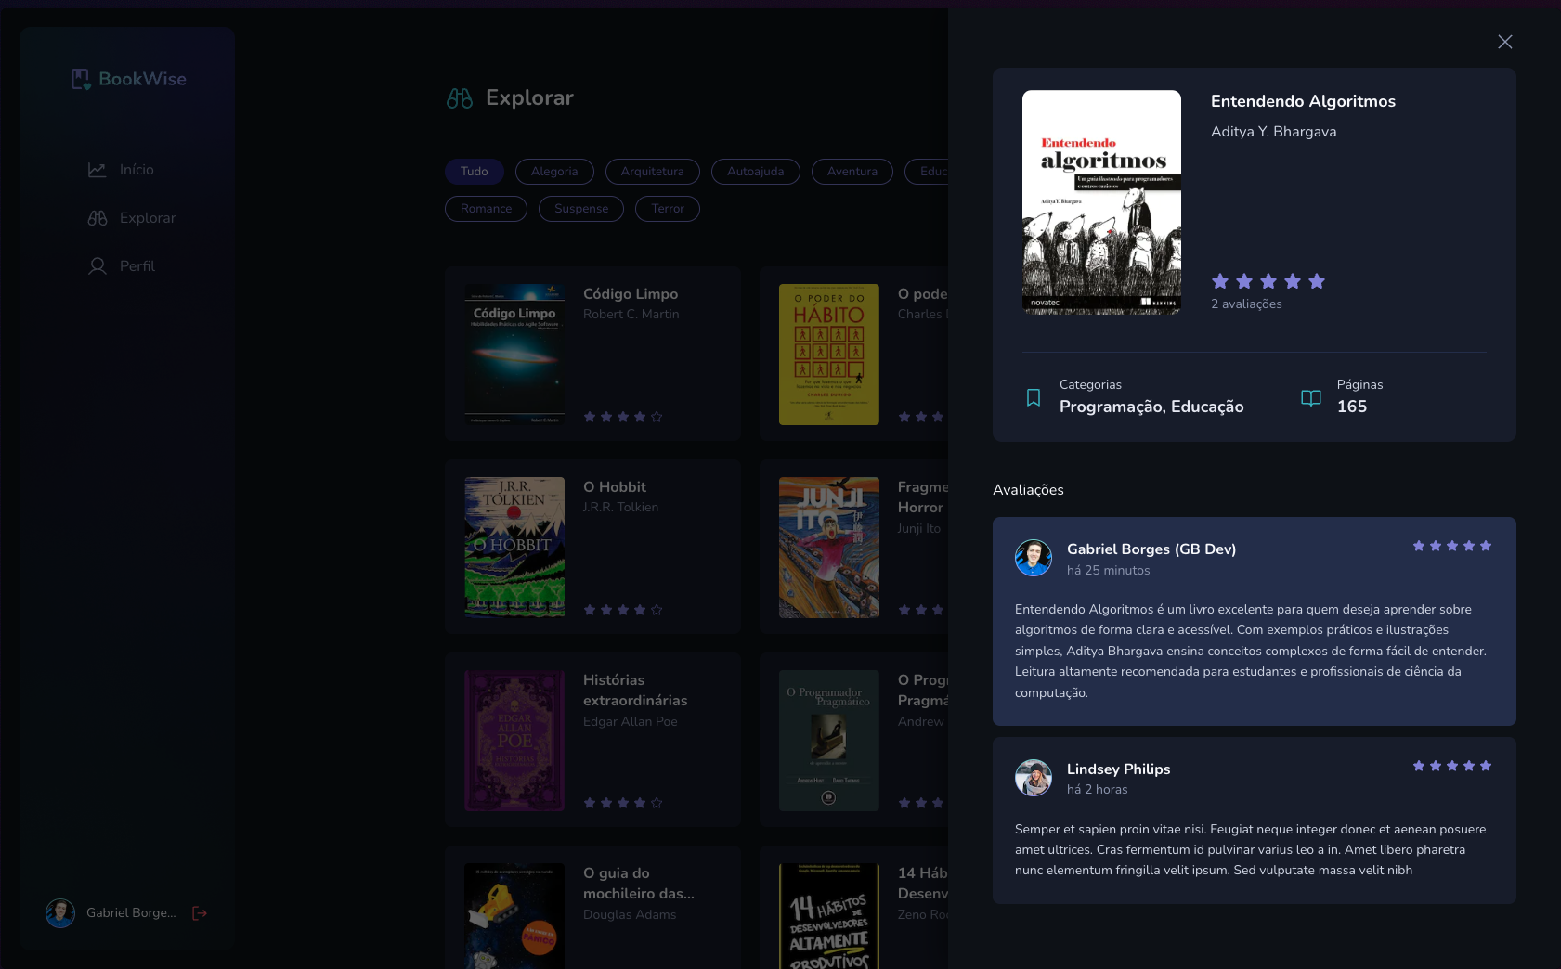Viewport: 1561px width, 969px height.
Task: Select the Tudo filter tab
Action: [x=474, y=172]
